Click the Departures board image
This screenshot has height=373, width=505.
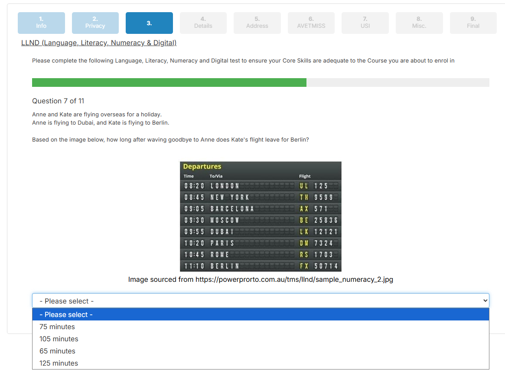coord(261,216)
